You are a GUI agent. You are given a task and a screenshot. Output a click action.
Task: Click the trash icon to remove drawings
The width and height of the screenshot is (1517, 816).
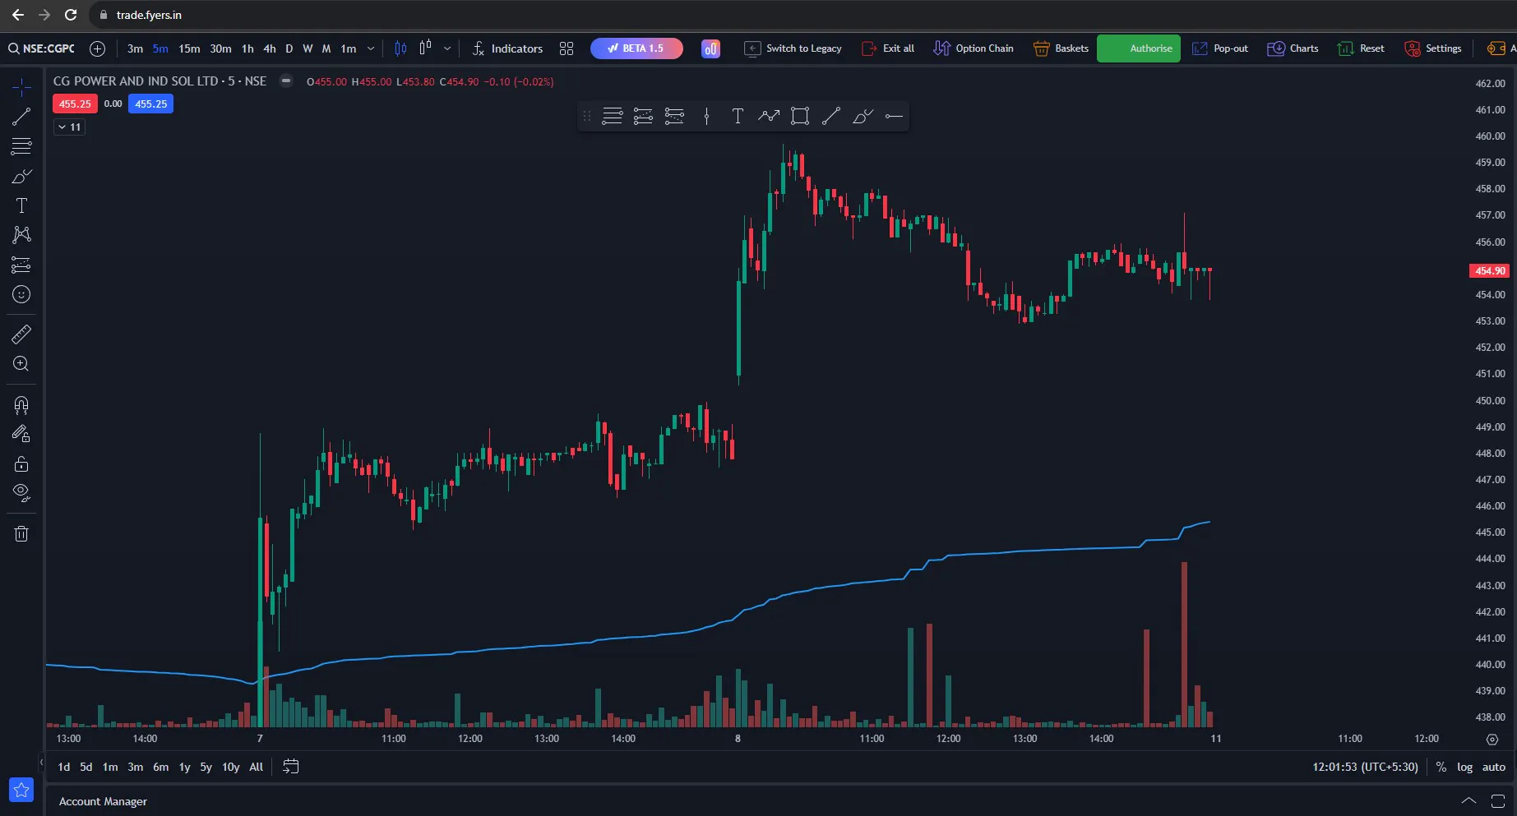[x=21, y=534]
